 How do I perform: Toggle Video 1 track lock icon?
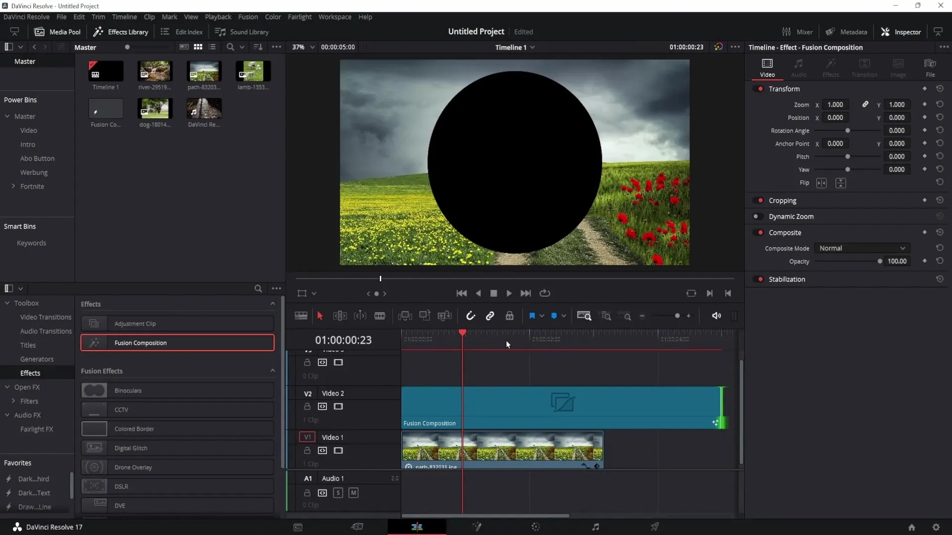click(307, 451)
